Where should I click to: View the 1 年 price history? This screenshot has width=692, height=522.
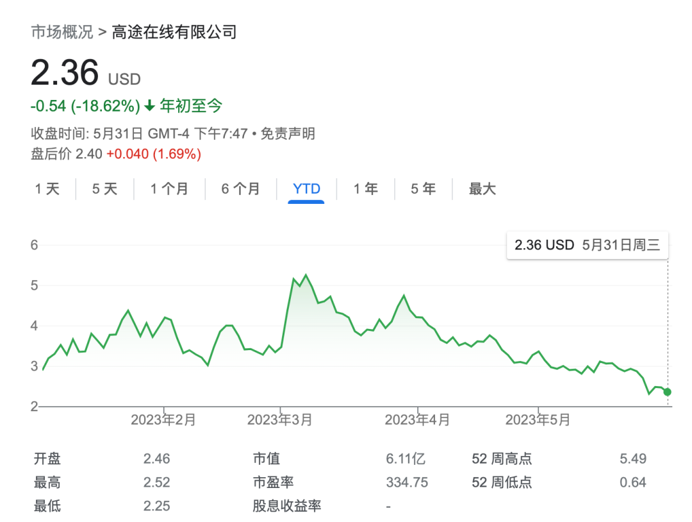tap(365, 189)
